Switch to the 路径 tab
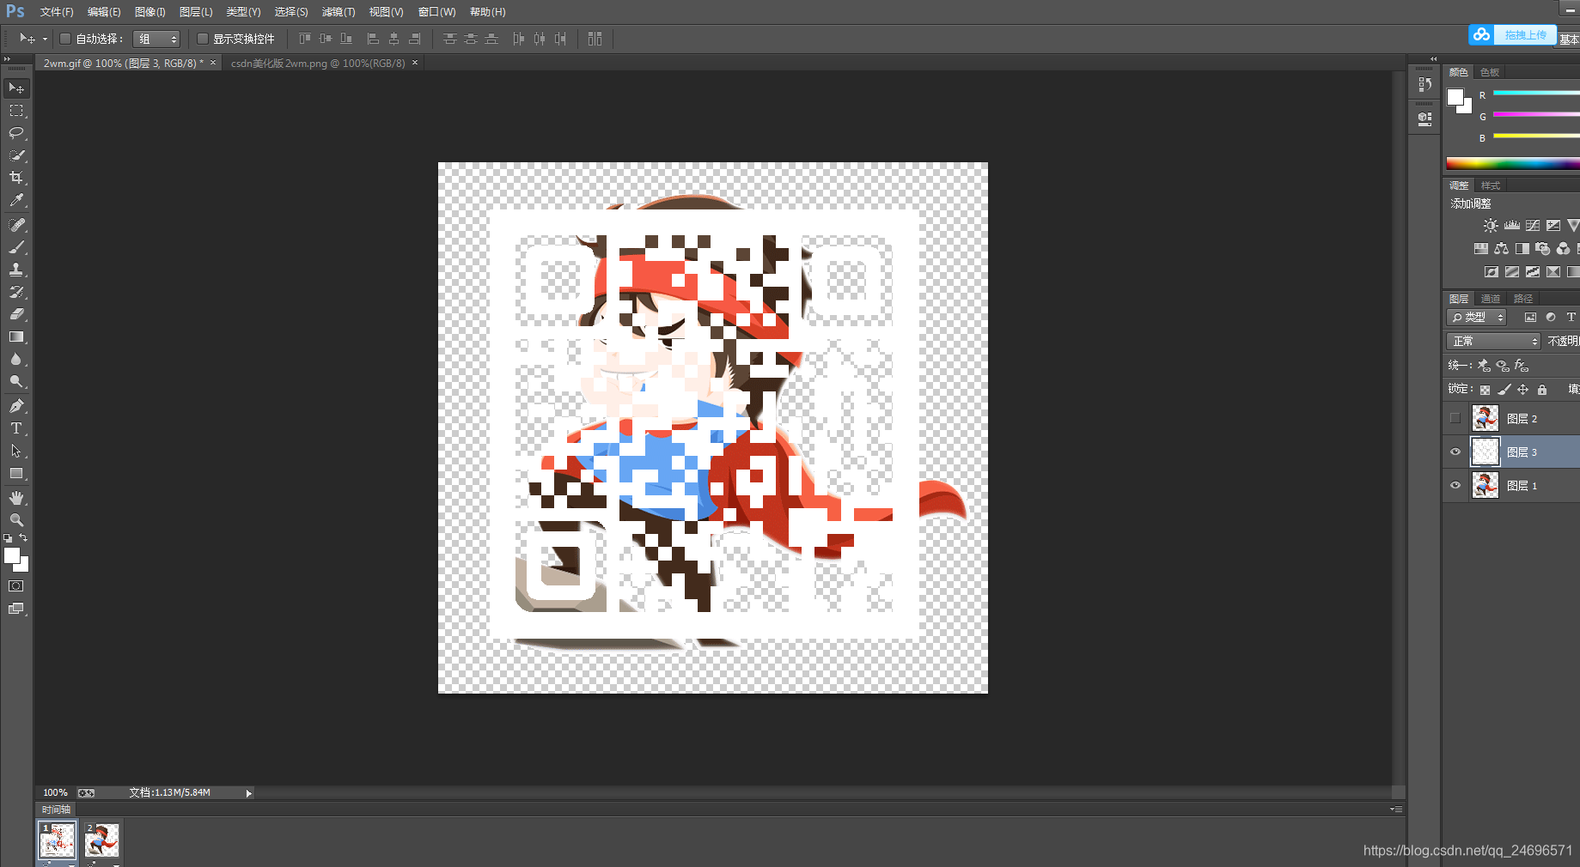This screenshot has height=867, width=1580. click(x=1523, y=299)
